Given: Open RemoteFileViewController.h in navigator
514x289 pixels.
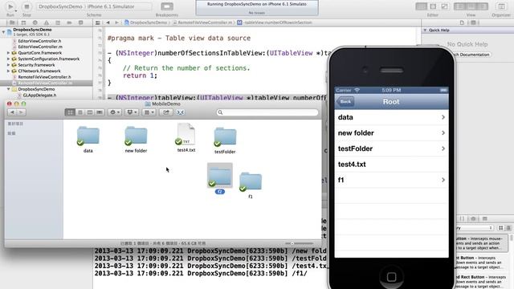Looking at the screenshot, I should click(x=45, y=77).
